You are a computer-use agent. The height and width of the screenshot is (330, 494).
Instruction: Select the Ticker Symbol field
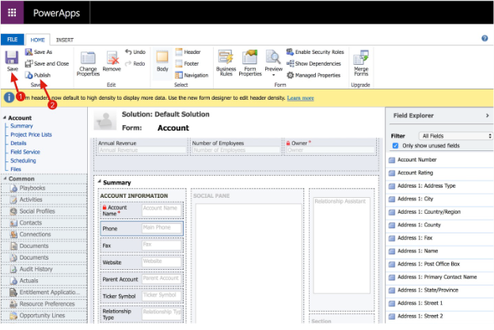point(142,296)
